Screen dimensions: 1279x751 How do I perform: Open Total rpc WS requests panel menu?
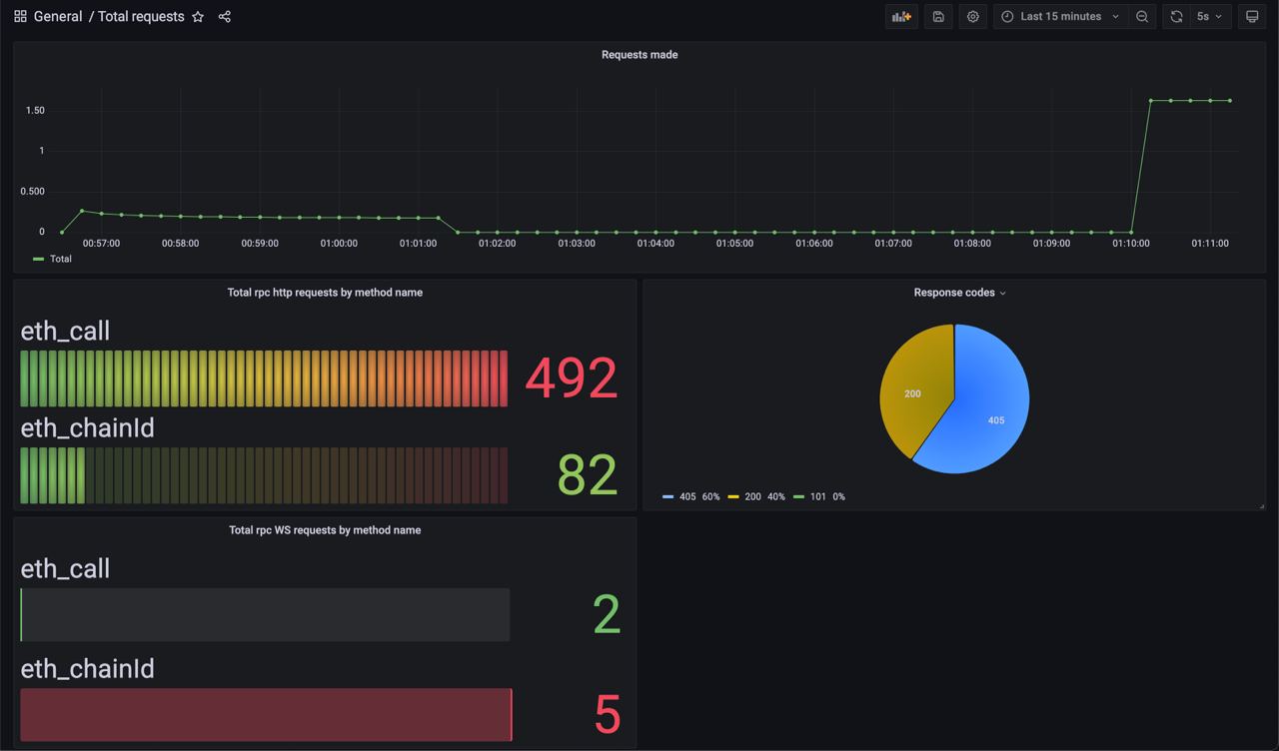pyautogui.click(x=325, y=530)
